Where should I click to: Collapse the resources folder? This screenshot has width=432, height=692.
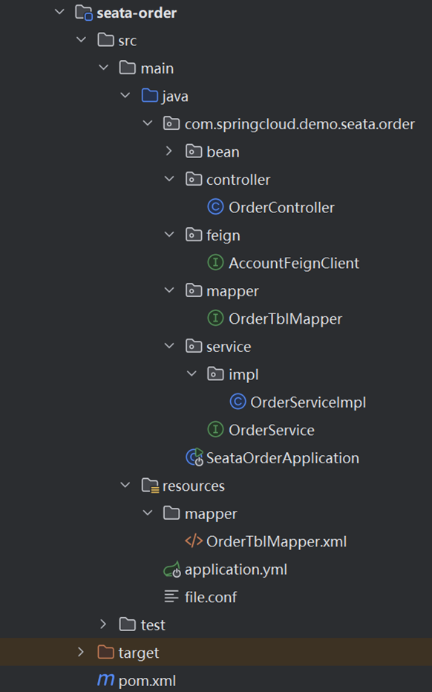(125, 485)
